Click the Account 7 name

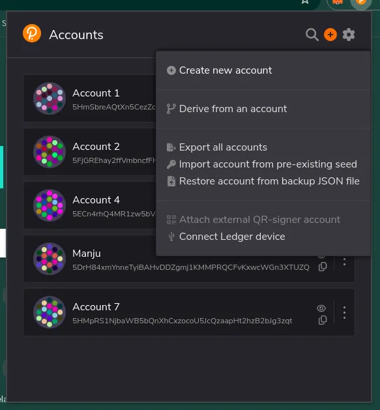pos(96,307)
